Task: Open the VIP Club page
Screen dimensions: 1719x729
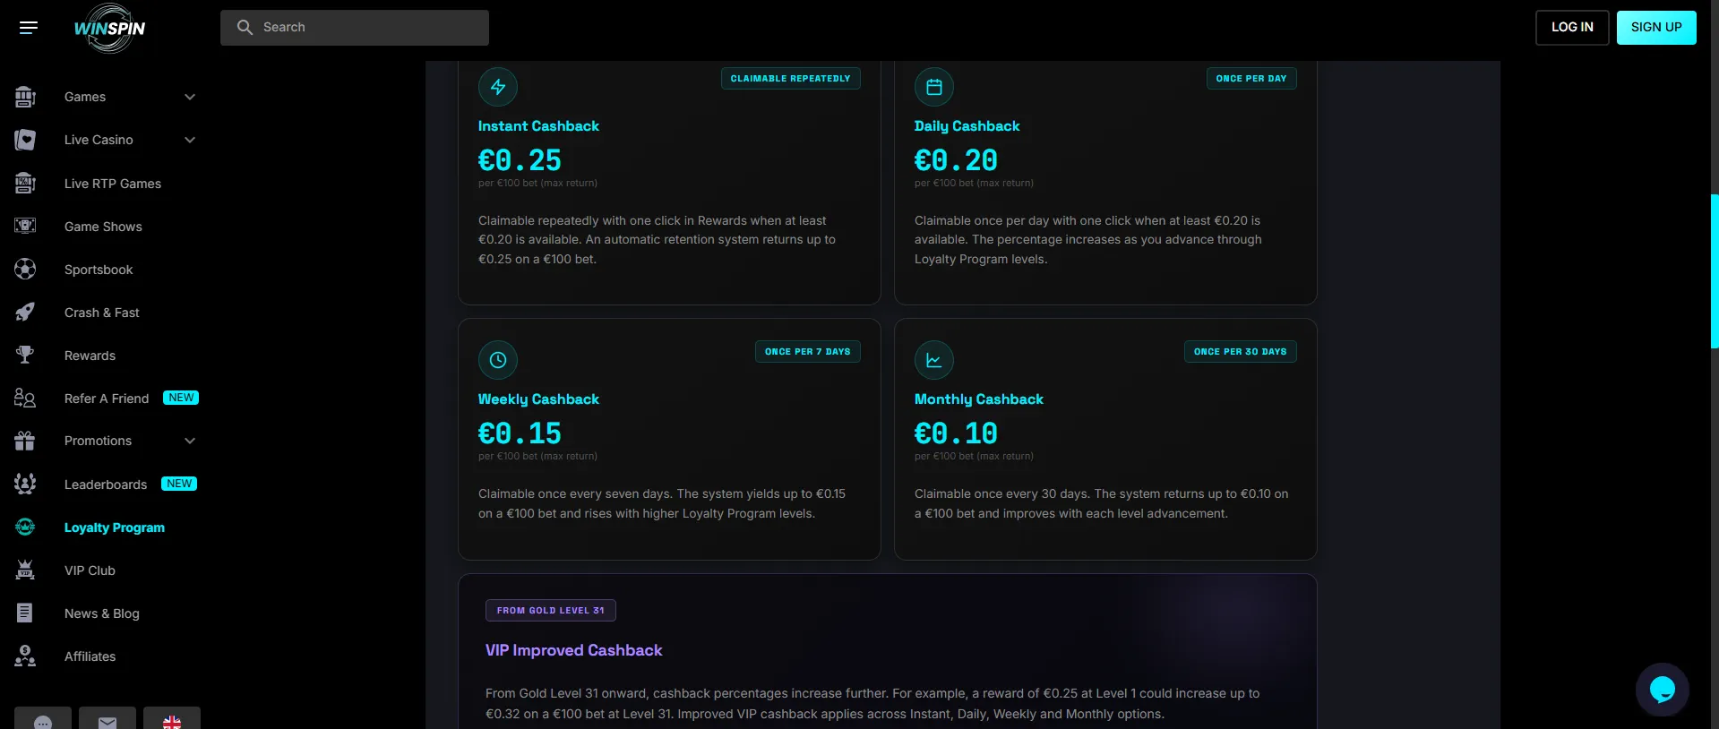Action: pyautogui.click(x=90, y=570)
